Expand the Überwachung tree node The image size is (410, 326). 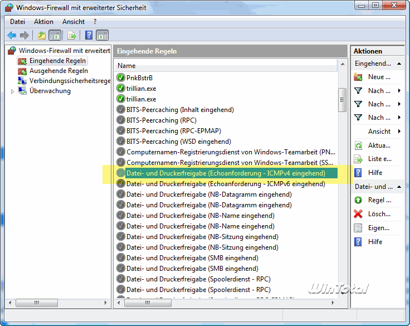(x=12, y=91)
